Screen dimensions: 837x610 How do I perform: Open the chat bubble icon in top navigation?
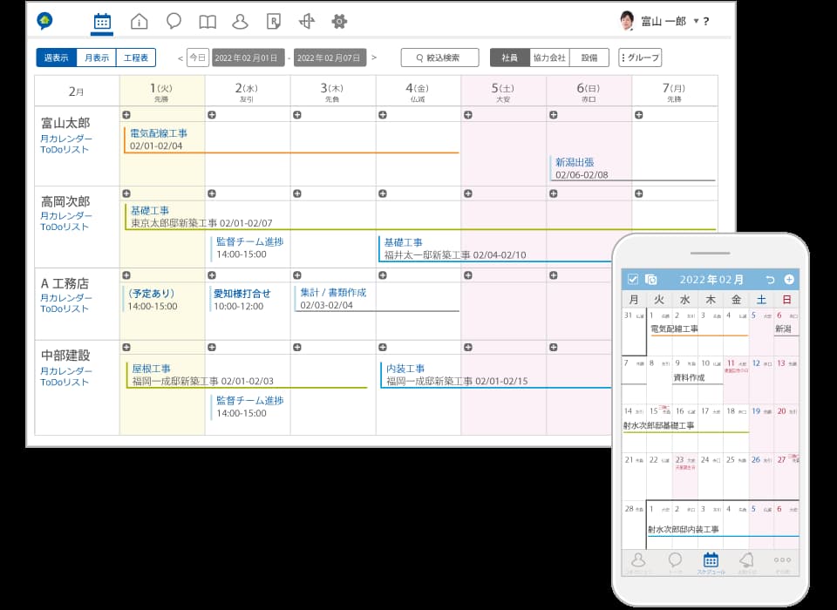174,21
